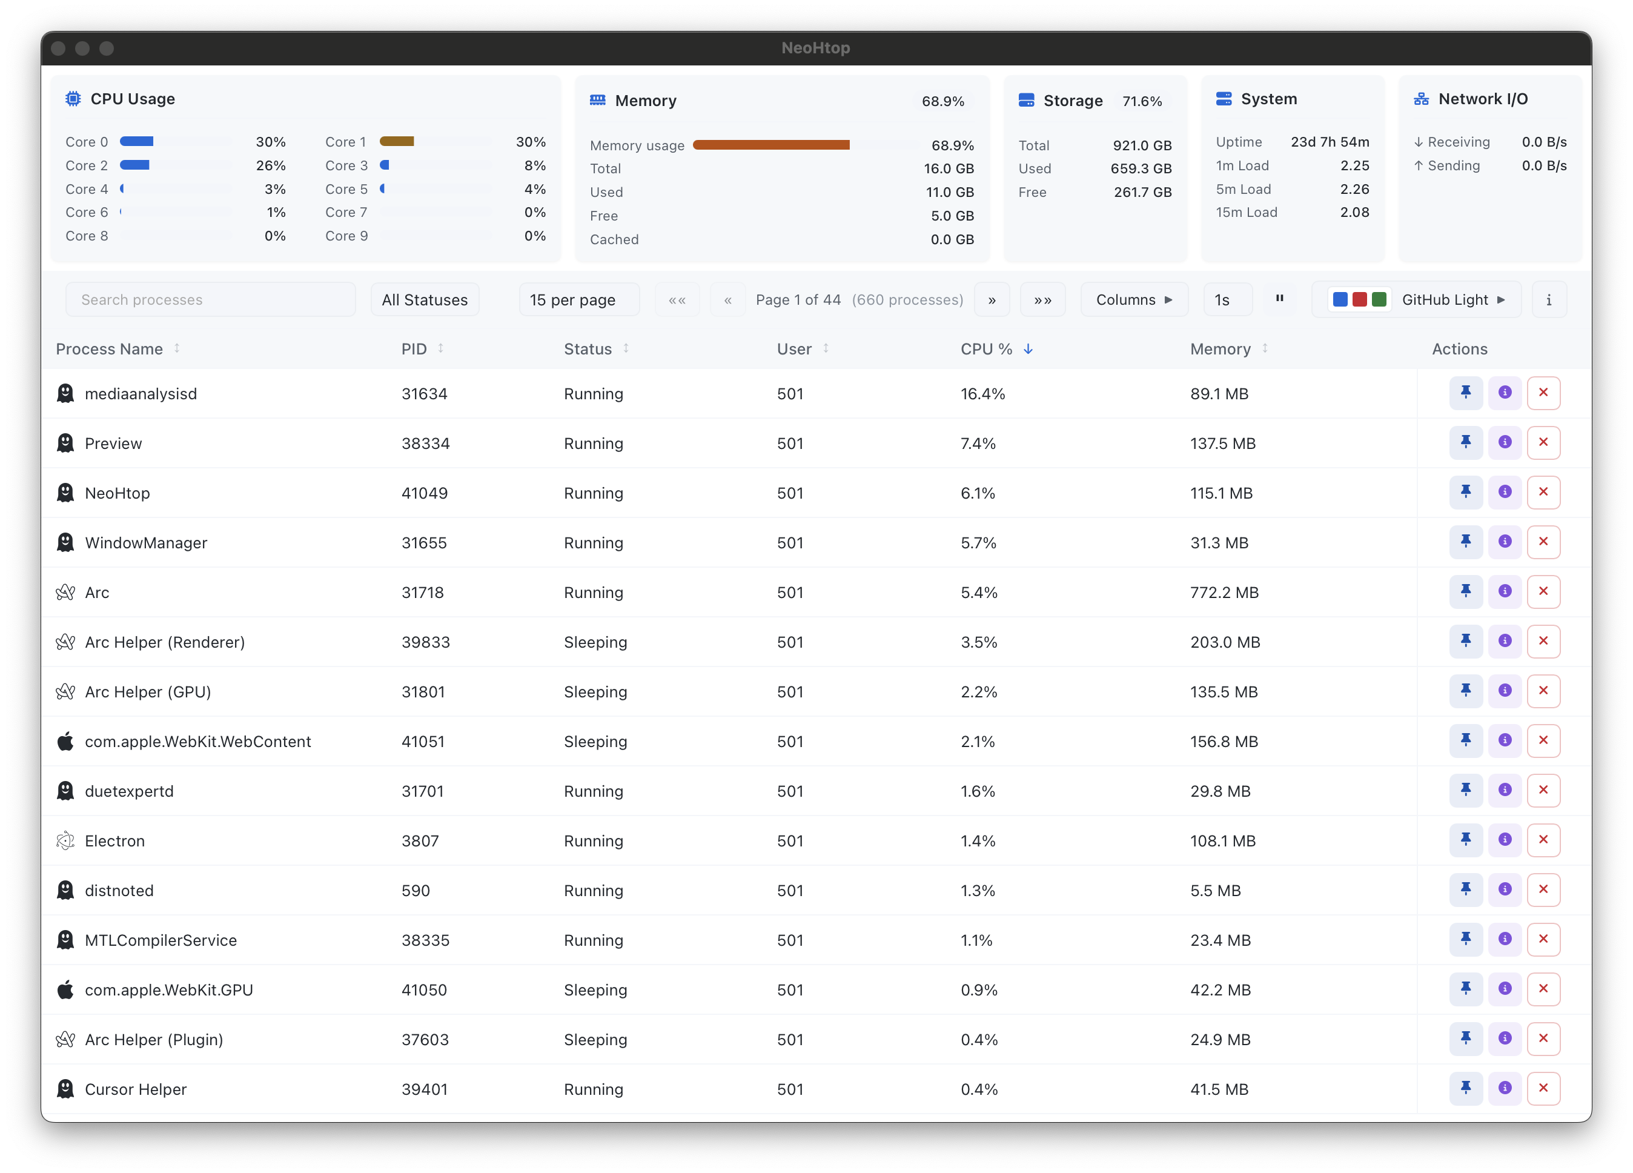The image size is (1633, 1173).
Task: Open the 1s refresh rate dropdown
Action: [1227, 299]
